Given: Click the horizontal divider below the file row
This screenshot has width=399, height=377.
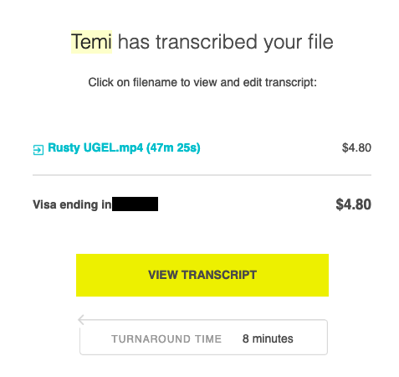Looking at the screenshot, I should (202, 175).
